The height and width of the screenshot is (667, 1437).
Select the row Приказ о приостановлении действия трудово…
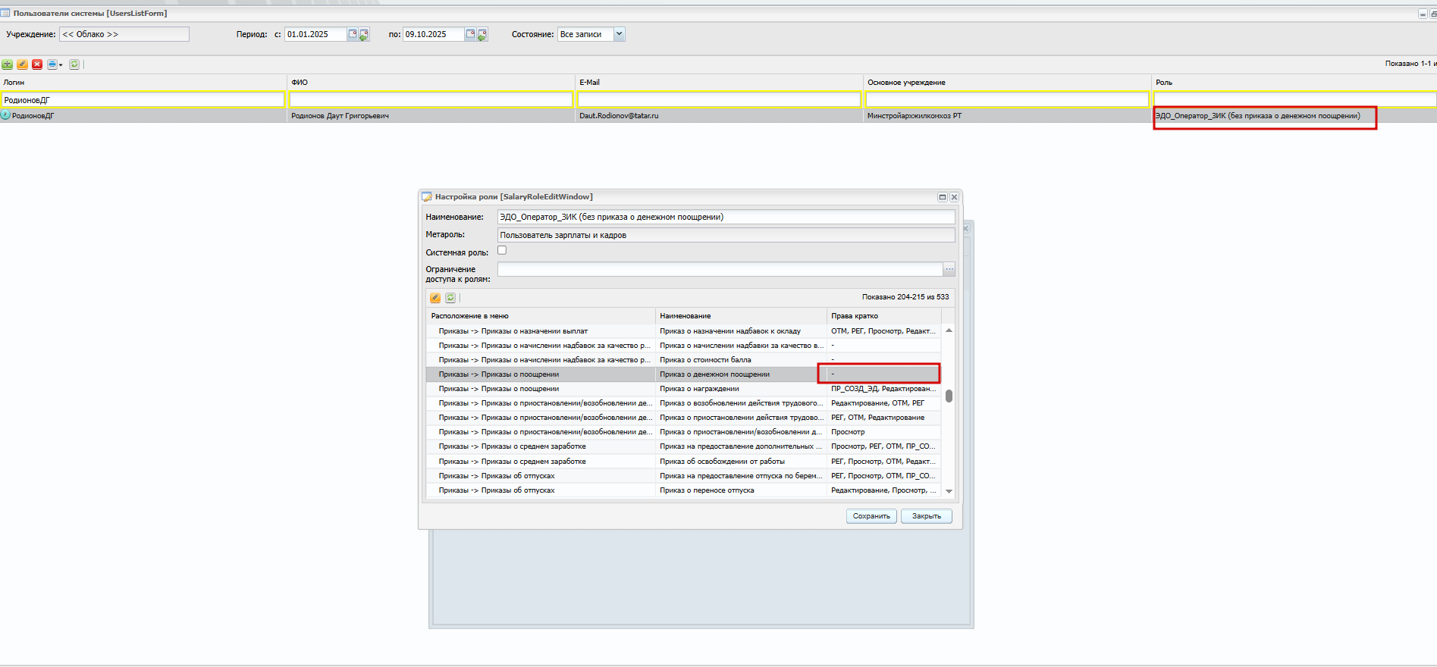[x=684, y=418]
